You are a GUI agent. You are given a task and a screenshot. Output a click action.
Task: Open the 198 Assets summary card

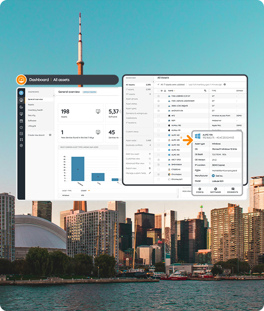pos(80,114)
